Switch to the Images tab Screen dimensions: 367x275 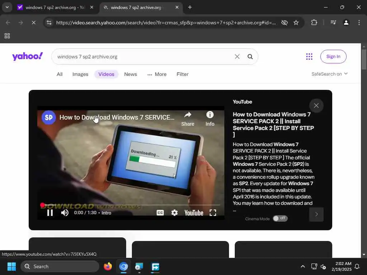click(80, 74)
